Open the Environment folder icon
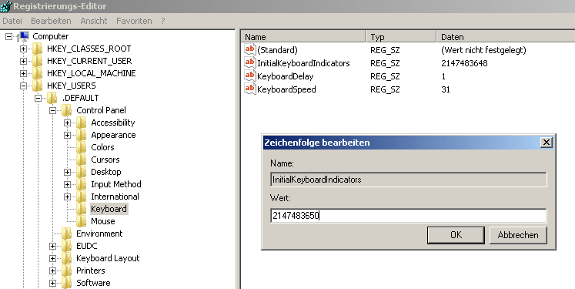The image size is (575, 289). [66, 234]
